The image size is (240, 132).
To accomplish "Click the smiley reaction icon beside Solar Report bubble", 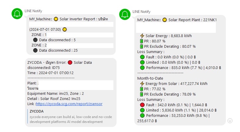I will click(230, 121).
